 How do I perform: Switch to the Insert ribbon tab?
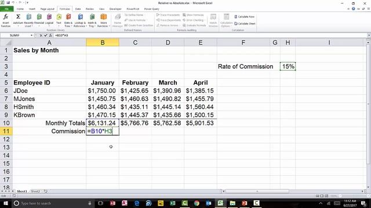pyautogui.click(x=32, y=9)
